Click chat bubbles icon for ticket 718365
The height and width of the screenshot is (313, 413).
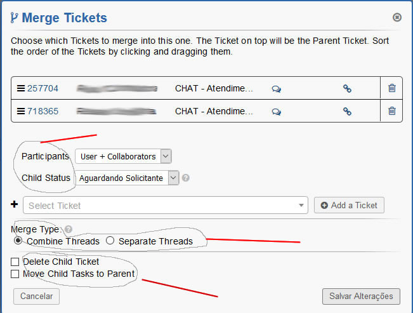(276, 111)
